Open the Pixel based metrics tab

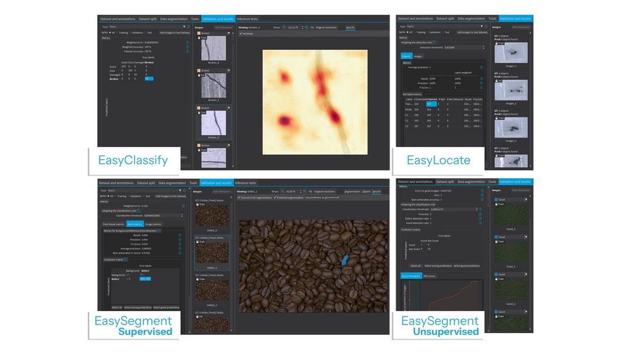point(113,224)
